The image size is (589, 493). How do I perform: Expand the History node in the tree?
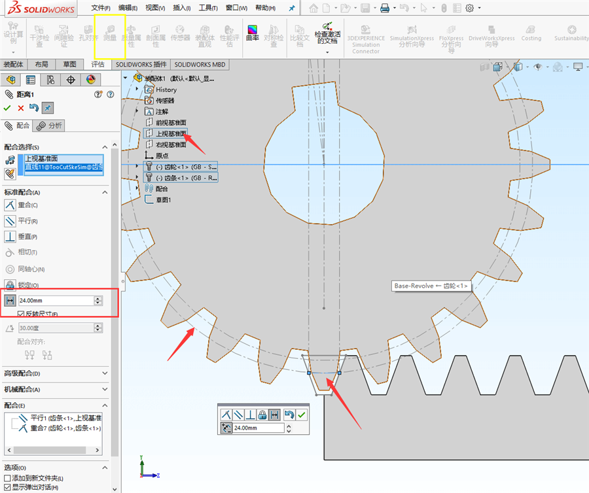[x=137, y=90]
